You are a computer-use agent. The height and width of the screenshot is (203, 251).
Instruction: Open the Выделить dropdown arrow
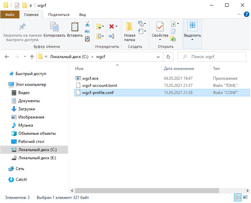193,39
